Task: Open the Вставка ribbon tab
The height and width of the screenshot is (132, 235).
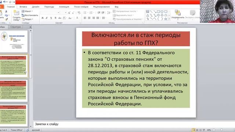Action: pyautogui.click(x=23, y=7)
